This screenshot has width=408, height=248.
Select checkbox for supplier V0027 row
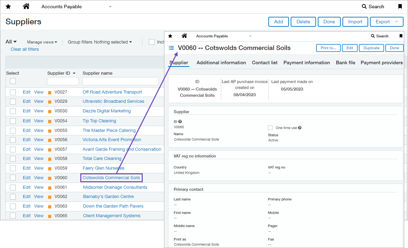[x=13, y=92]
